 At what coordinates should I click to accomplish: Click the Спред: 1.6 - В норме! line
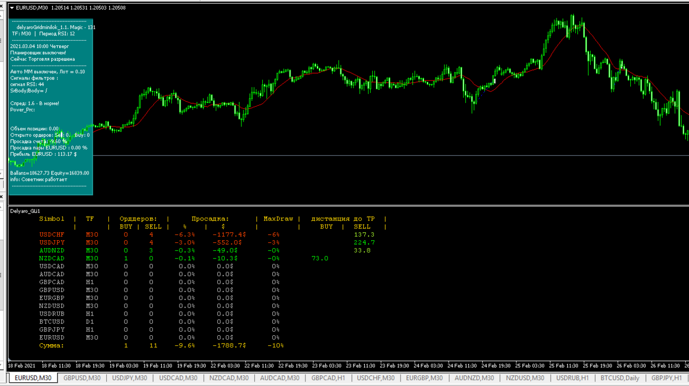point(35,104)
